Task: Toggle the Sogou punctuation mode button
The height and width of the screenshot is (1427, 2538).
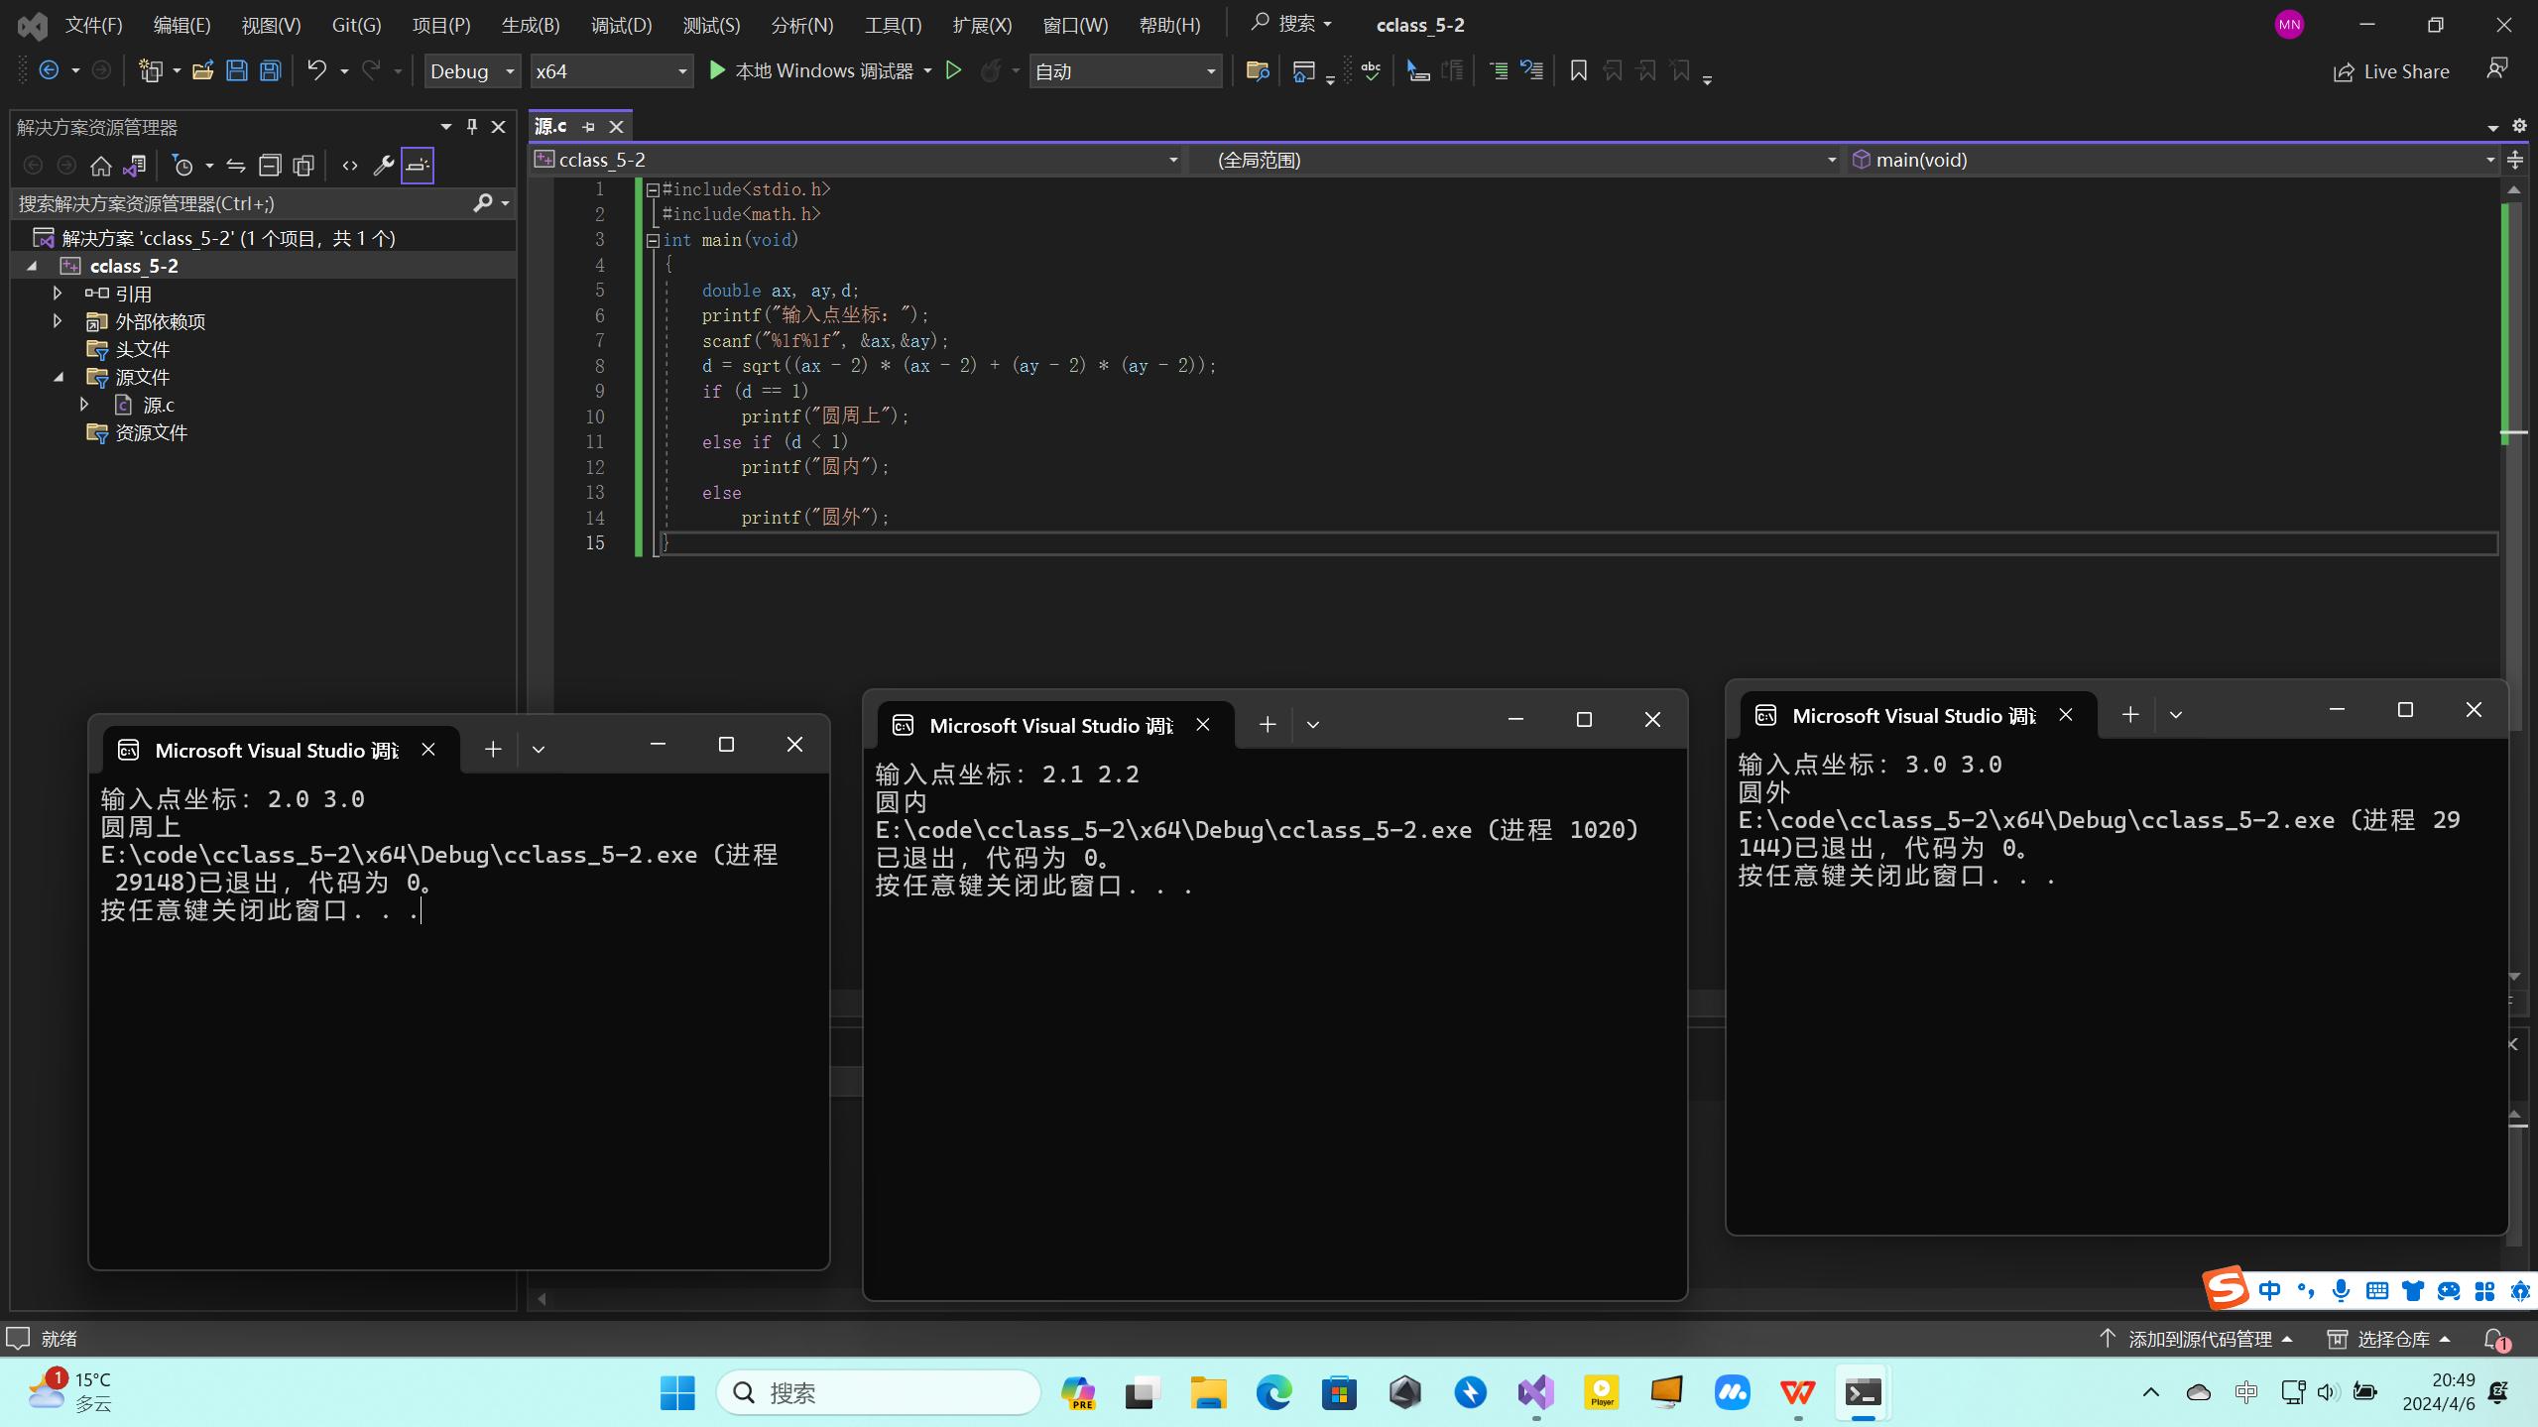Action: click(2305, 1290)
